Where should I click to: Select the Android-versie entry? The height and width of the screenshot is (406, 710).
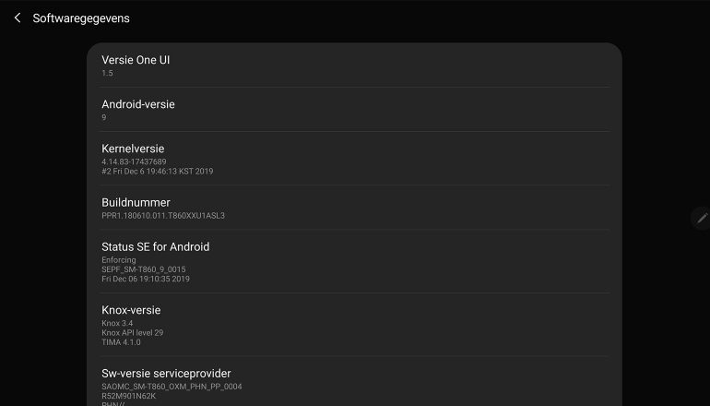point(137,104)
